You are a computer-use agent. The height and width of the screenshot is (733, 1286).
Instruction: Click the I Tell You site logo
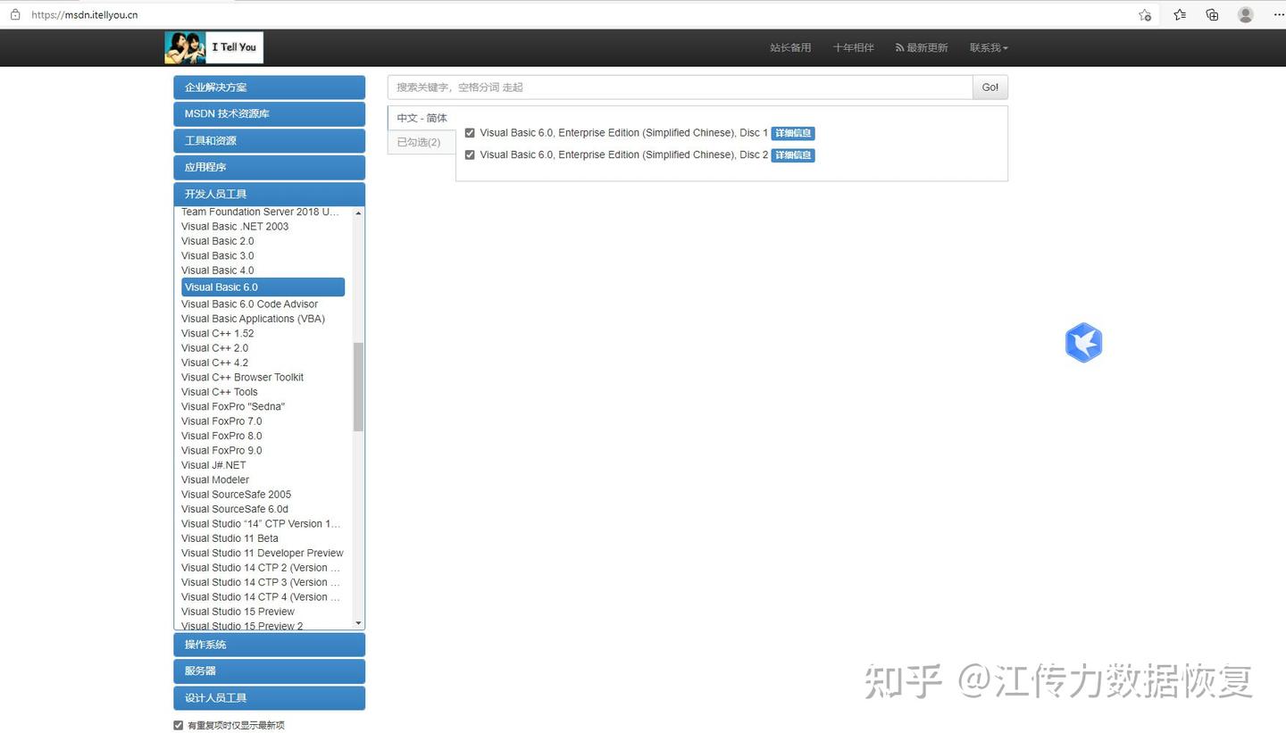click(x=213, y=47)
